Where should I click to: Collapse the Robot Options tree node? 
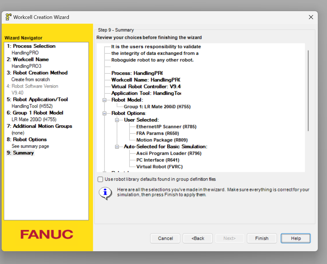coord(105,113)
